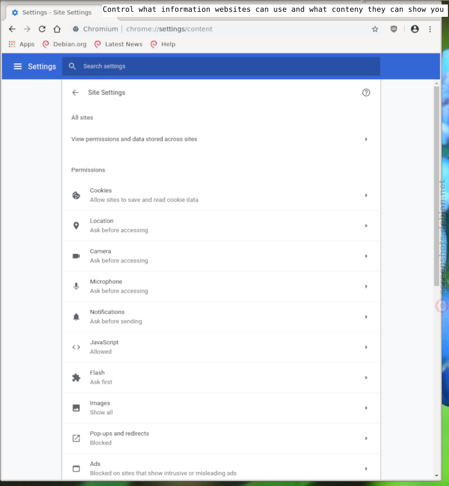Image resolution: width=449 pixels, height=486 pixels.
Task: Click the Camera video icon
Action: pyautogui.click(x=76, y=256)
